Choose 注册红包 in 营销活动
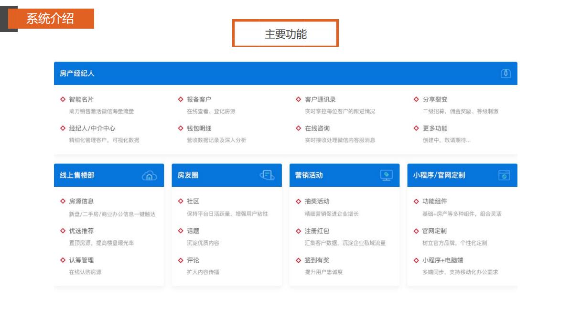Viewport: 570px width, 320px height. click(317, 231)
